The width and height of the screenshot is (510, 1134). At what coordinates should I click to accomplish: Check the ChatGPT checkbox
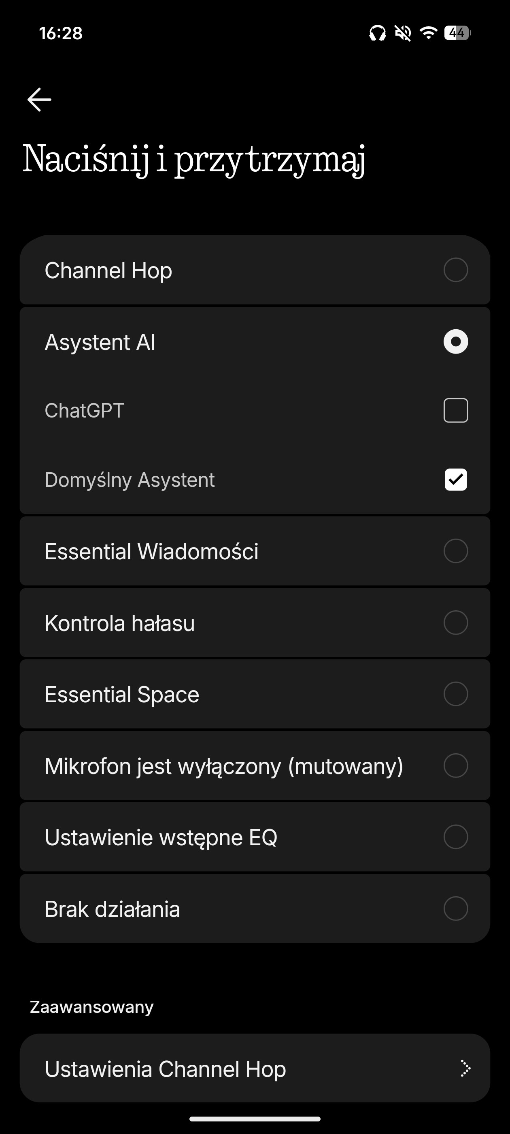455,410
